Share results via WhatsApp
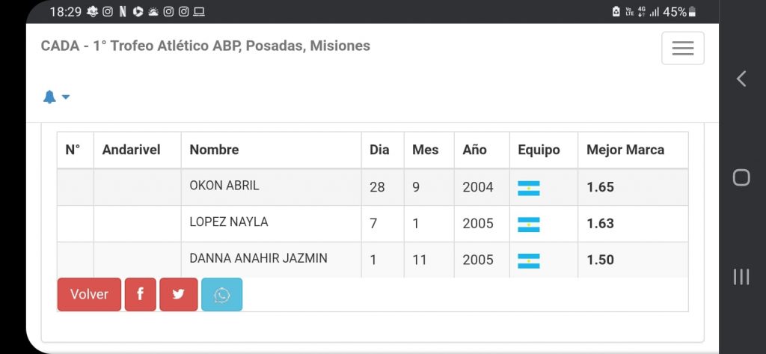The width and height of the screenshot is (766, 354). [x=221, y=294]
